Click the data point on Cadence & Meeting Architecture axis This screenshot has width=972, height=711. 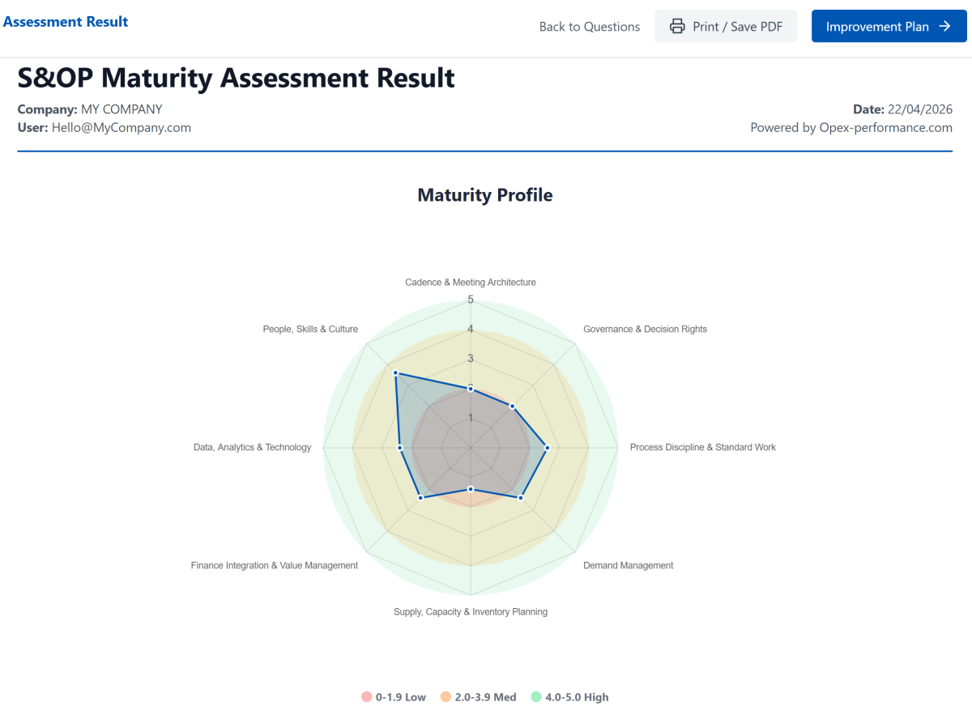471,386
